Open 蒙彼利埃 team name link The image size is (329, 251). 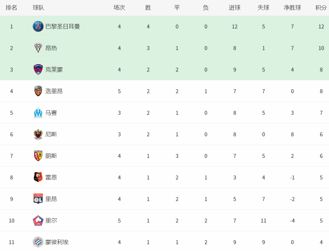tap(57, 242)
